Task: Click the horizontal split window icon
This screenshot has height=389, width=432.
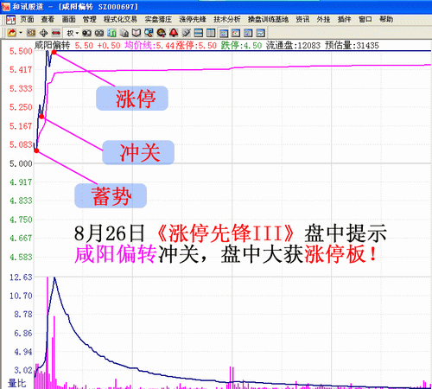Action: (199, 33)
